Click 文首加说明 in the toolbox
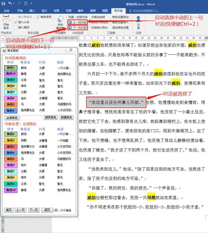Viewport: 208px width, 233px height. tap(98, 17)
